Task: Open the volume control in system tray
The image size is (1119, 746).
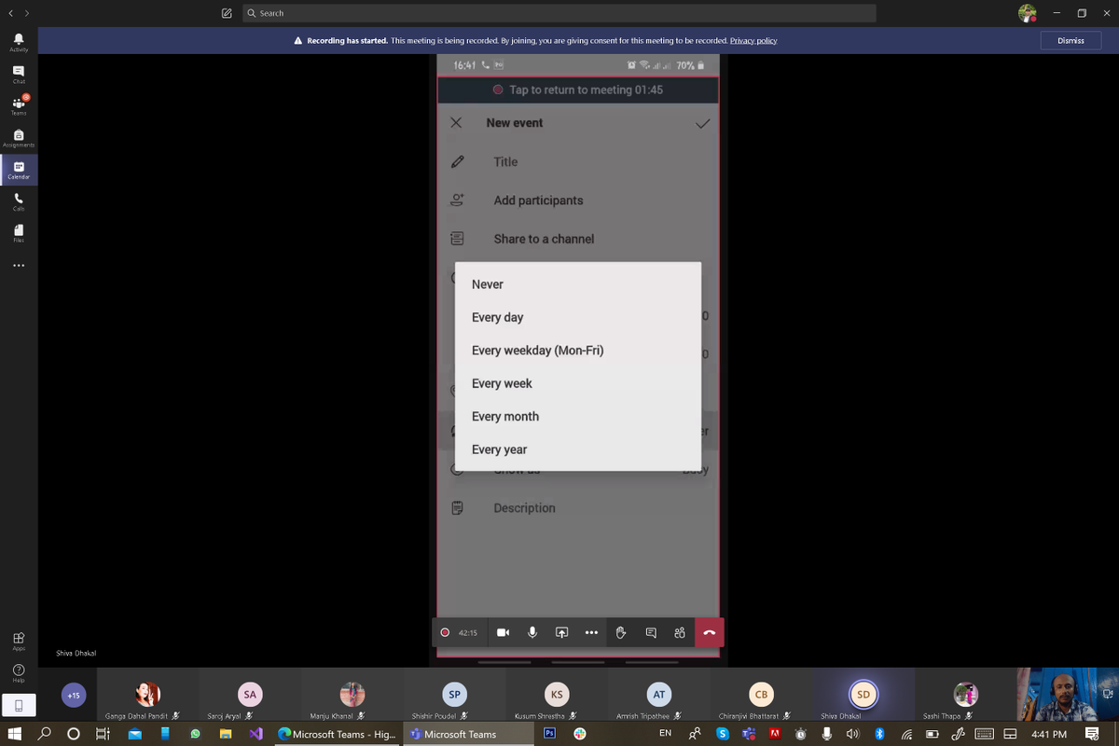Action: [852, 734]
